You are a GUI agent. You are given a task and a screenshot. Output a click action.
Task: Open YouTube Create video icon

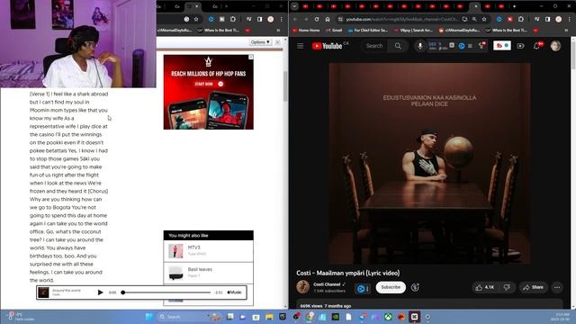[x=520, y=46]
